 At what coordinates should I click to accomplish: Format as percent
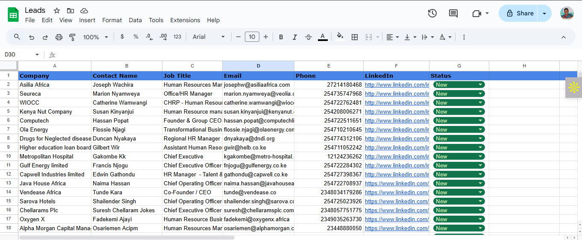click(136, 37)
